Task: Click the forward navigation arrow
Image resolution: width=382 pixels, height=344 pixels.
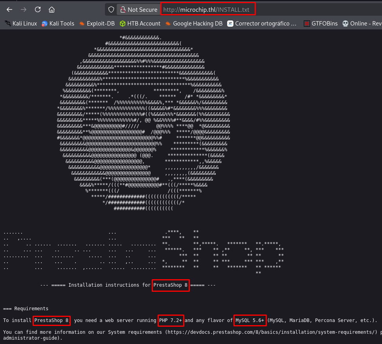Action: (x=23, y=9)
